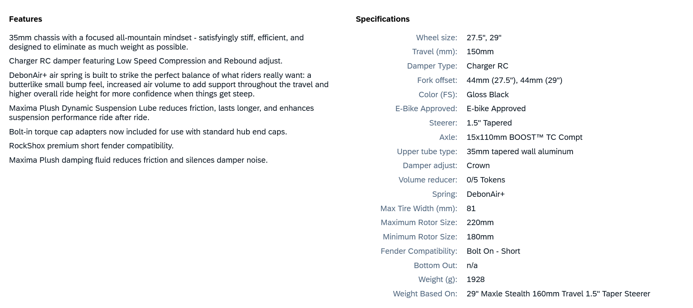Viewport: 693px width, 308px height.
Task: Click the Bolt On - Short fender value
Action: (x=493, y=251)
